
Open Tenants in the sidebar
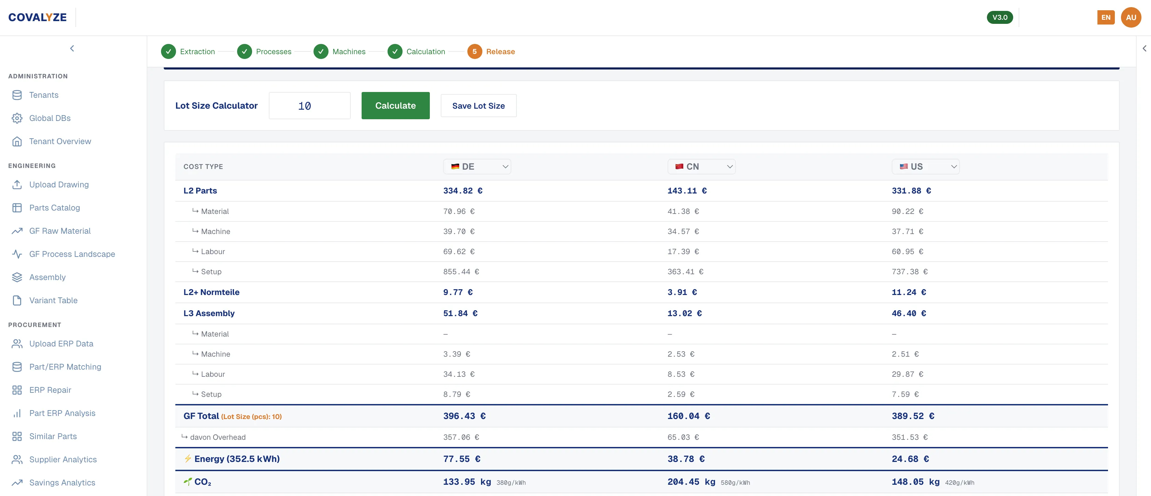(44, 95)
